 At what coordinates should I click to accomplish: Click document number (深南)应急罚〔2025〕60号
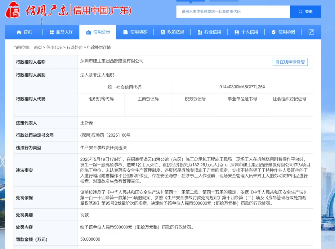(x=105, y=135)
